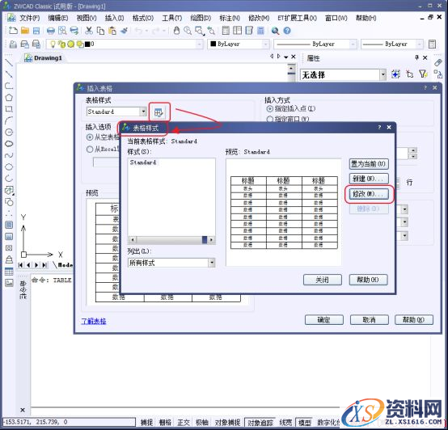
Task: Select 从Excel import radio option
Action: pos(90,149)
